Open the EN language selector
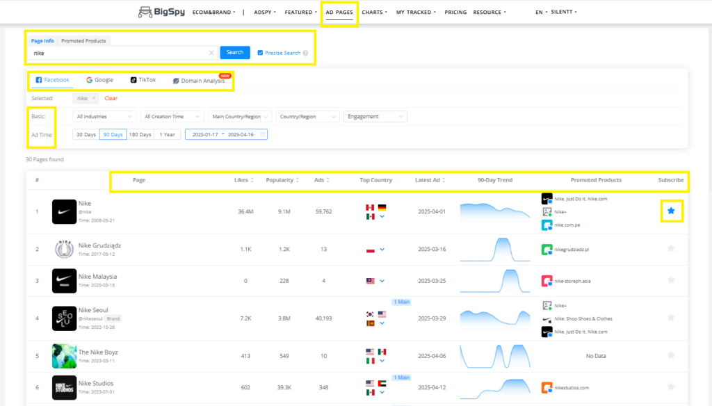This screenshot has height=406, width=712. pos(541,13)
